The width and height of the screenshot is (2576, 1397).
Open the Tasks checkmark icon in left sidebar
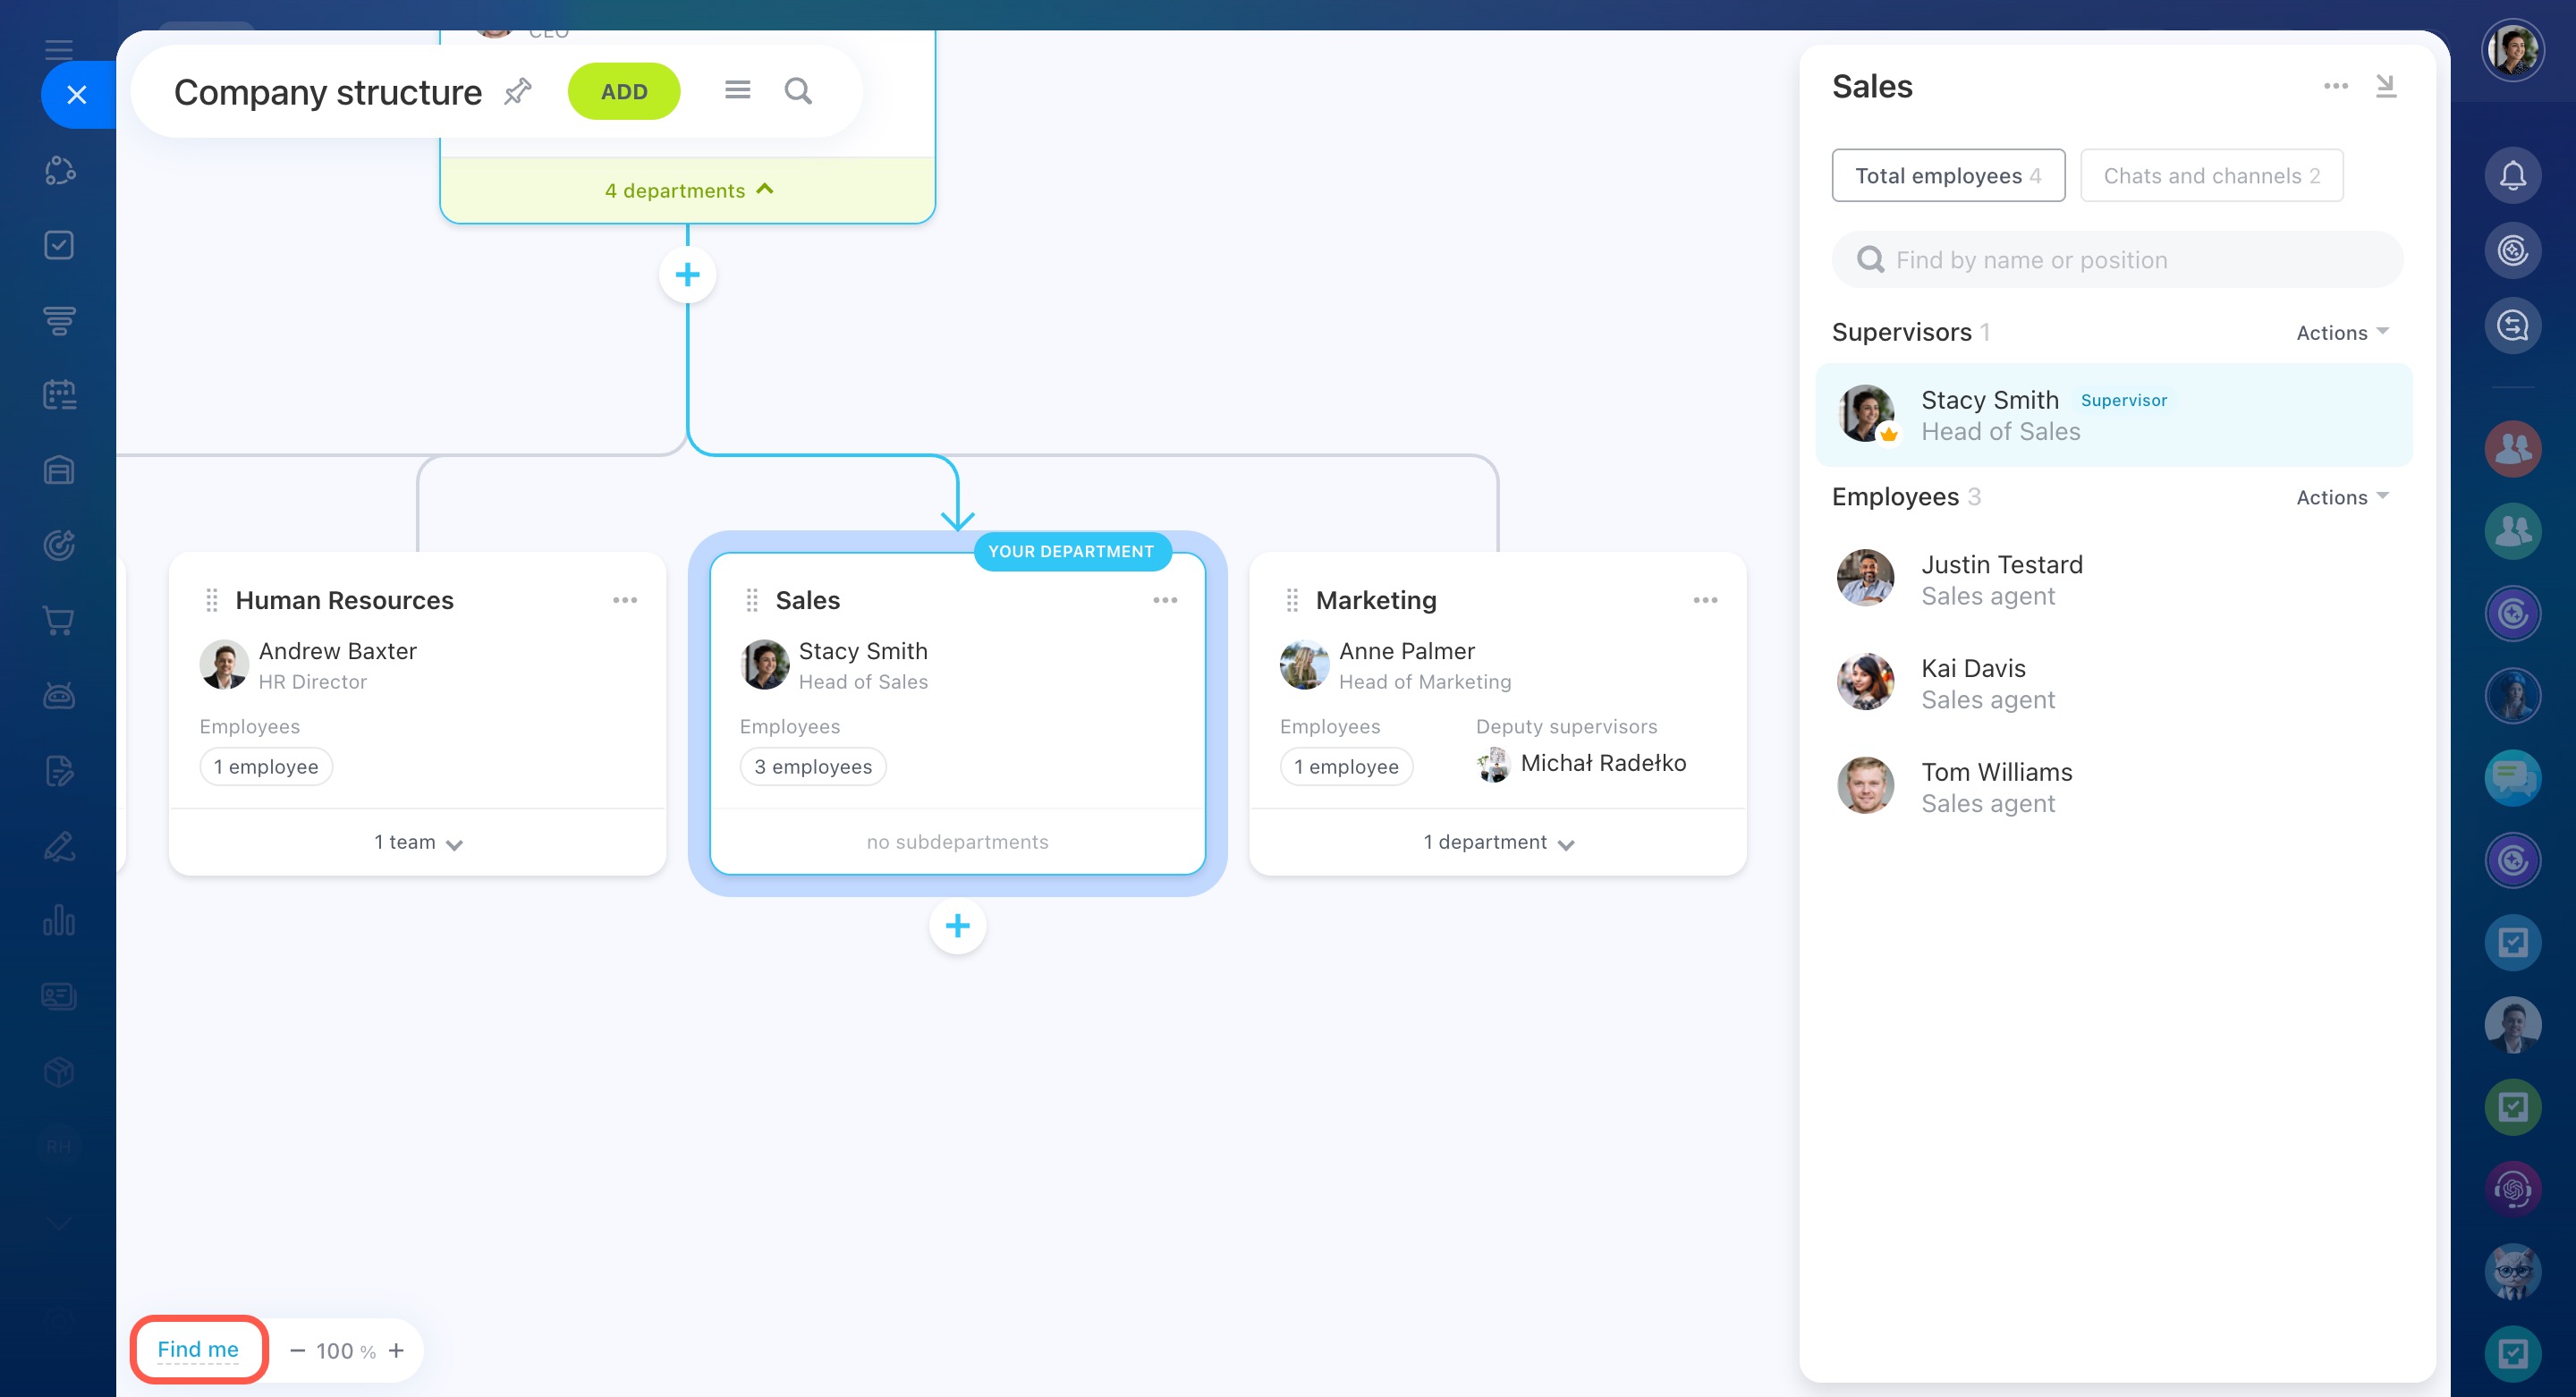pyautogui.click(x=59, y=245)
